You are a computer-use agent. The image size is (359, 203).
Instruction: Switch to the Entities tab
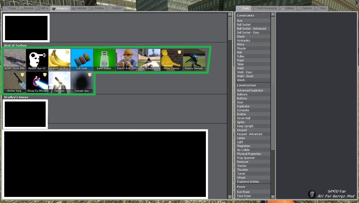point(97,8)
